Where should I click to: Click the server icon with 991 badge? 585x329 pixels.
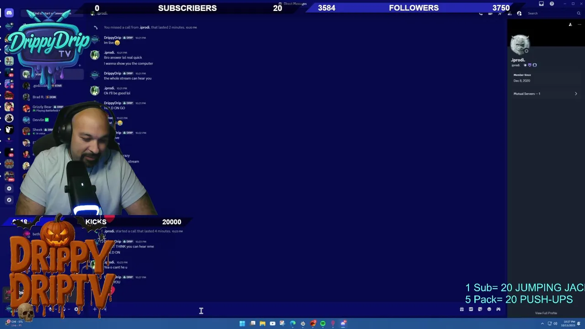9,176
